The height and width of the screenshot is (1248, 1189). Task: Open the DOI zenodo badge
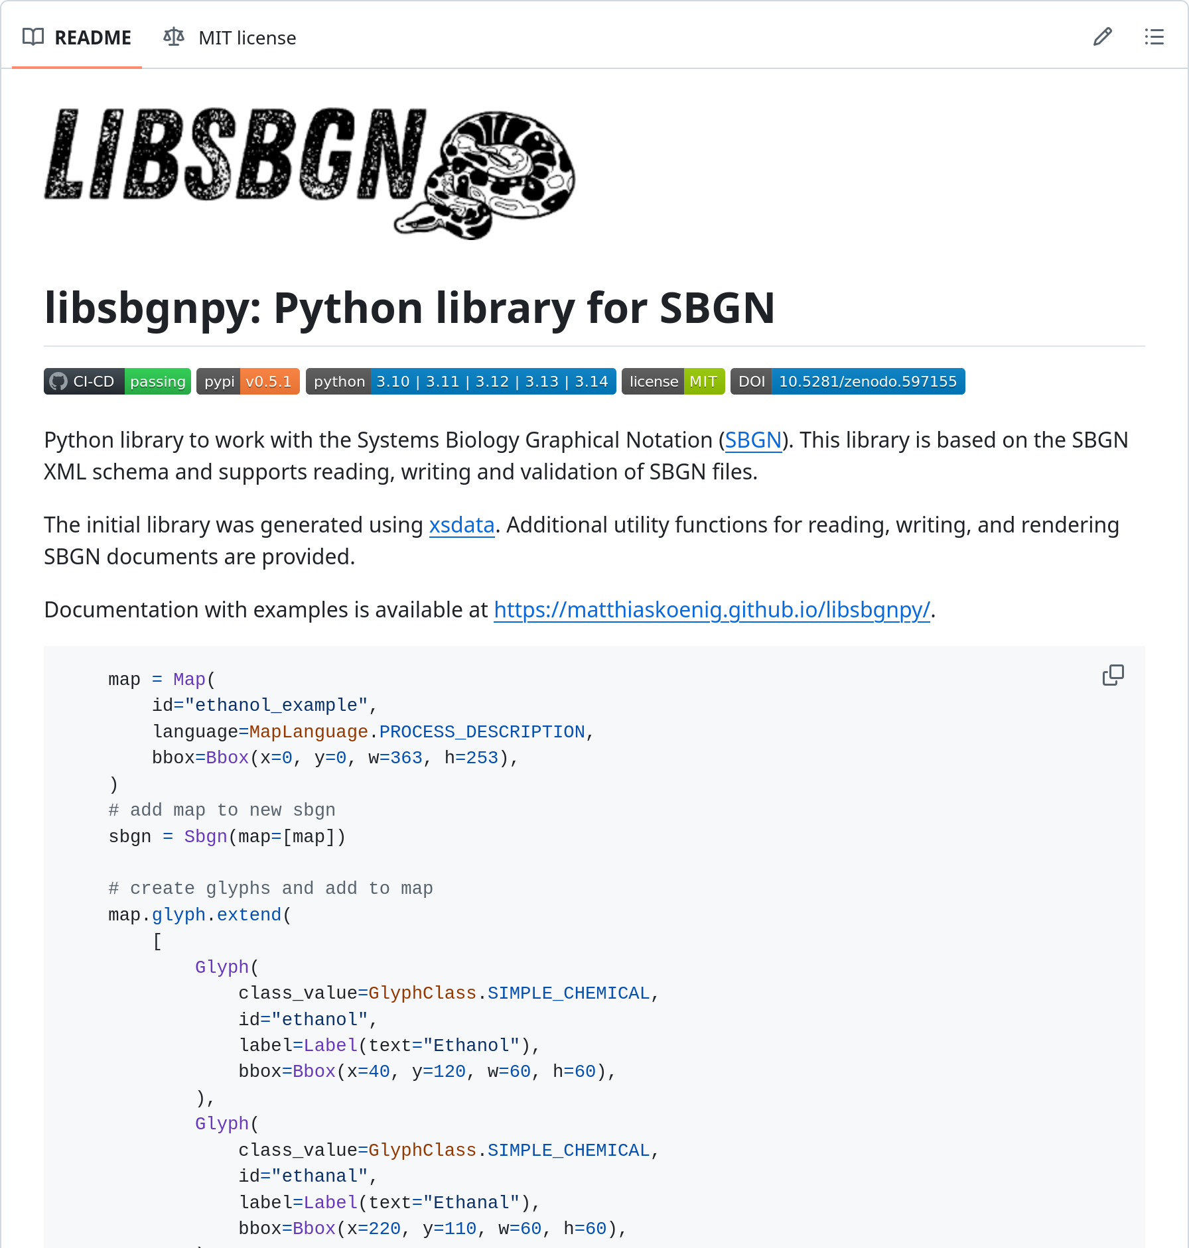click(x=847, y=381)
